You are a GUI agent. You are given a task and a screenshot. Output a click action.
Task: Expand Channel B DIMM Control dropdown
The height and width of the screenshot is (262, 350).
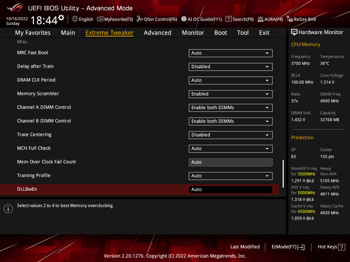pos(231,121)
